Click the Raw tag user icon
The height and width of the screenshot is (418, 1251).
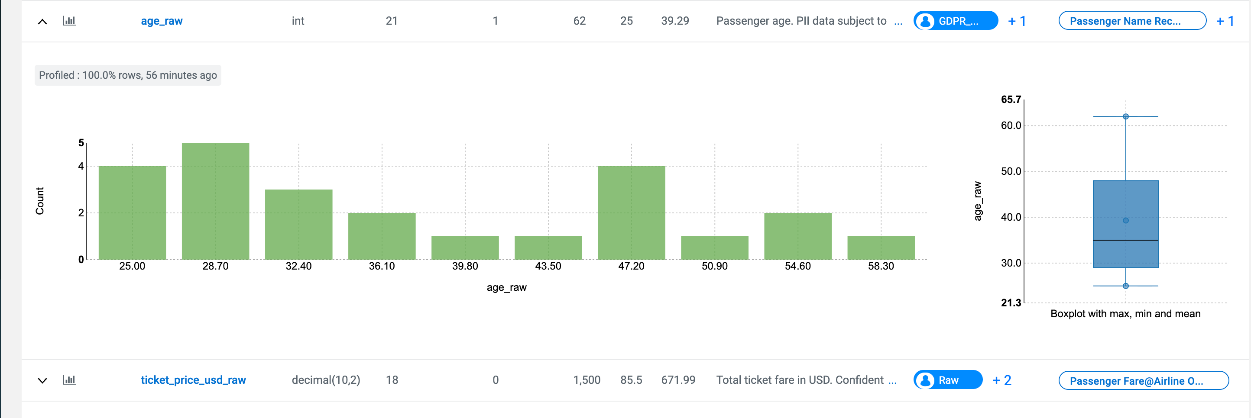(x=926, y=381)
